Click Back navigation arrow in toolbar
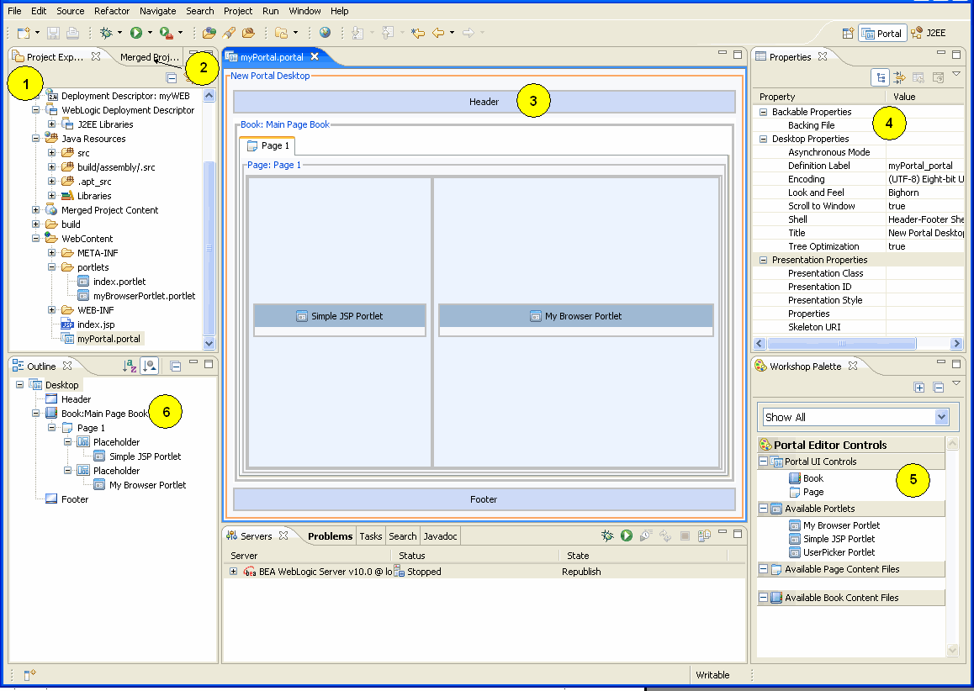The height and width of the screenshot is (691, 974). [438, 33]
